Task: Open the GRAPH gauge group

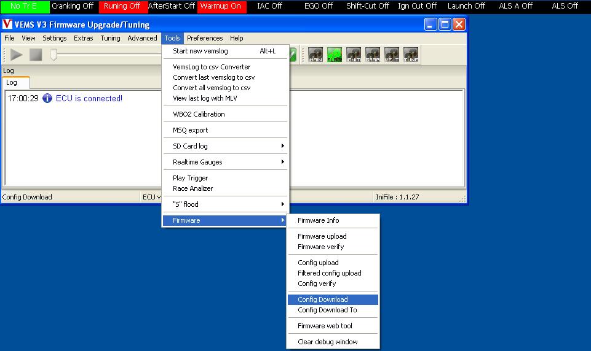Action: click(x=373, y=55)
